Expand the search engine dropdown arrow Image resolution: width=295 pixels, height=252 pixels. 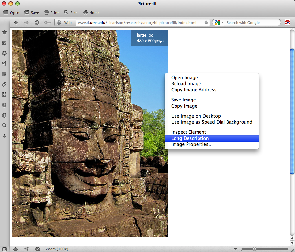pos(222,22)
